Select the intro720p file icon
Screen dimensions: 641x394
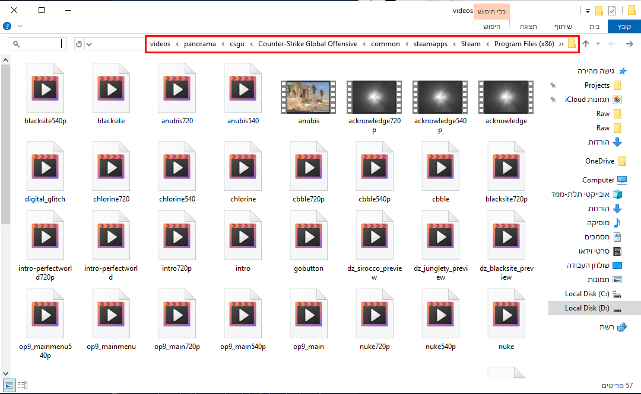(177, 236)
